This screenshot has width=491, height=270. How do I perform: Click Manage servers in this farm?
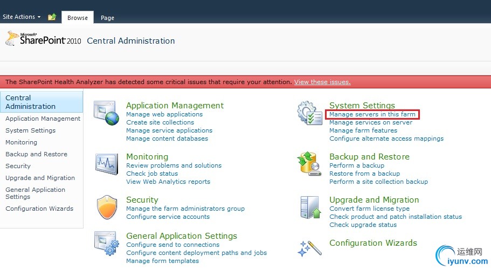pyautogui.click(x=372, y=114)
